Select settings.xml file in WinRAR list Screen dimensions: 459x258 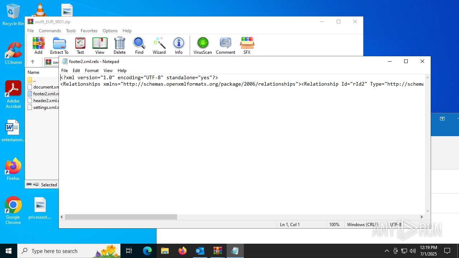pos(43,107)
